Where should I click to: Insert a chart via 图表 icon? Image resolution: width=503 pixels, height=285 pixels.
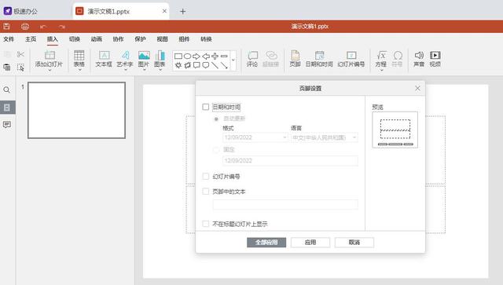(160, 55)
